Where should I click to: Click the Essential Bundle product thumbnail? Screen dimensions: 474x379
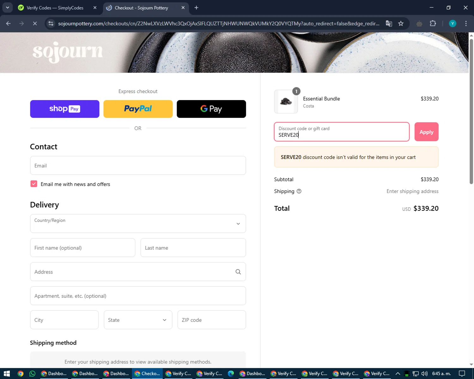tap(286, 102)
